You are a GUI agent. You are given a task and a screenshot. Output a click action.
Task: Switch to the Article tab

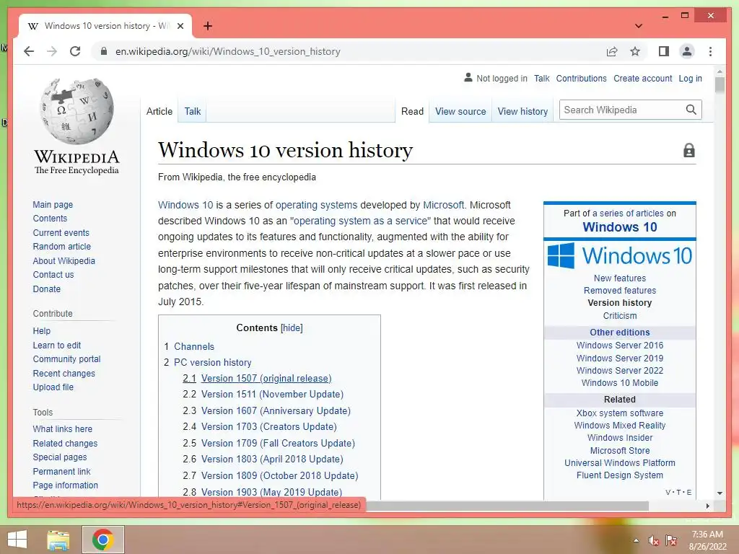pyautogui.click(x=159, y=111)
